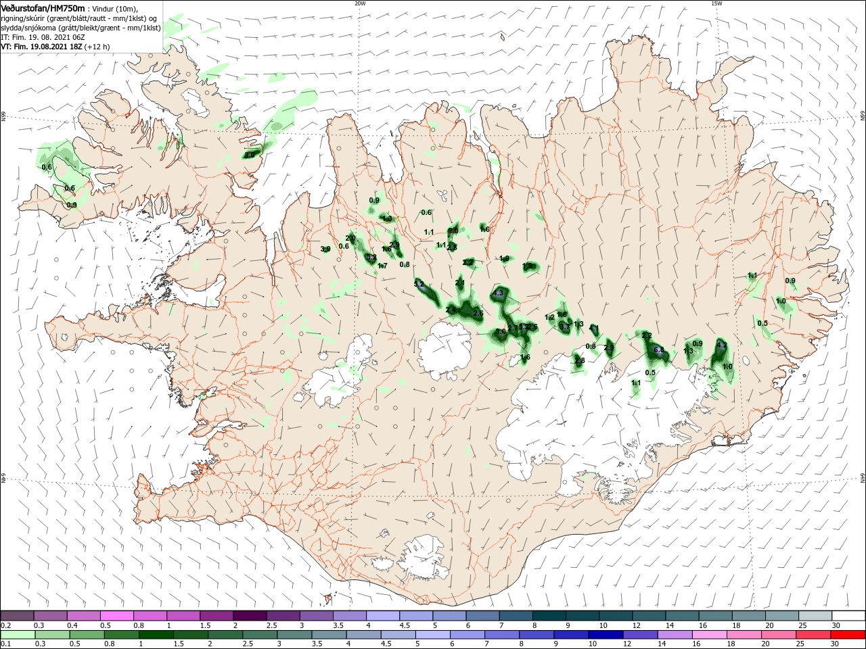The height and width of the screenshot is (649, 866).
Task: Click the bright pink 0.5 swatch in upper legend
Action: point(116,616)
